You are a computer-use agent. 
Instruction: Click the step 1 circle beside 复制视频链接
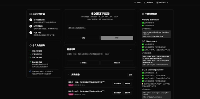31,20
